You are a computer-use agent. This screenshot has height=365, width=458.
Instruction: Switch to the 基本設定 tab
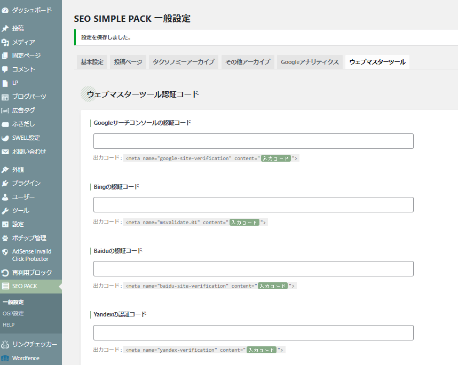point(92,62)
